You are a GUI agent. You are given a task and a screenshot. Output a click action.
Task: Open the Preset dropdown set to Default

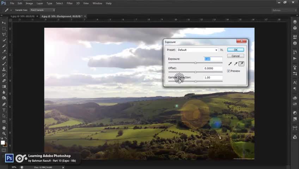click(x=197, y=50)
